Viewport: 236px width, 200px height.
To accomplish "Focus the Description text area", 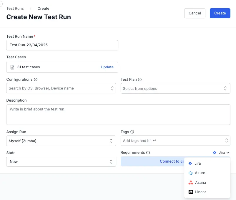I will 118,115.
